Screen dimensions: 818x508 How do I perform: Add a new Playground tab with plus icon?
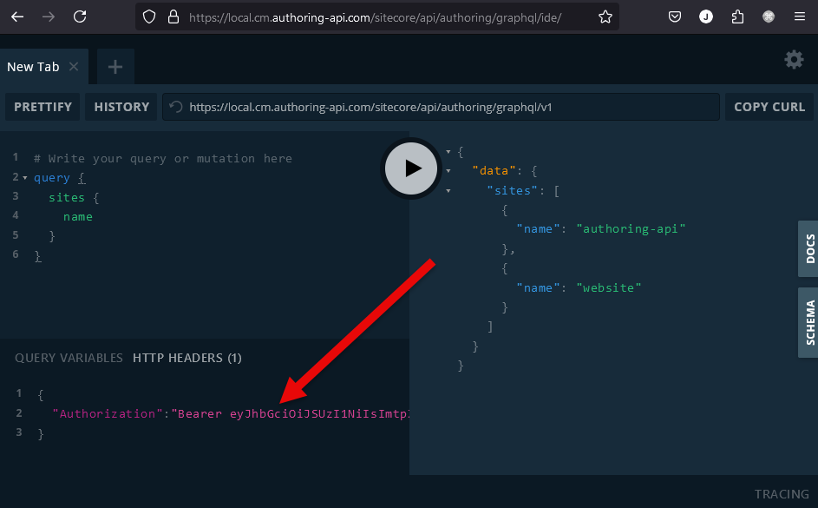(x=115, y=67)
